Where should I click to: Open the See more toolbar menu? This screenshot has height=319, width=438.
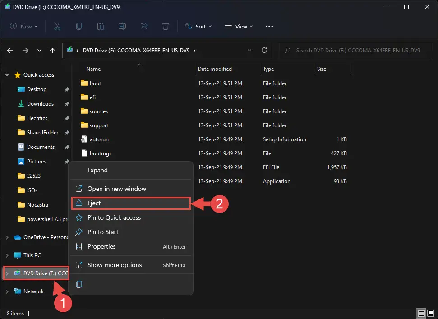269,26
